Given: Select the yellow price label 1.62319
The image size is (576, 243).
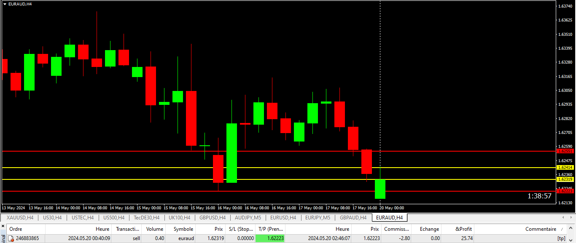Looking at the screenshot, I should click(x=565, y=179).
